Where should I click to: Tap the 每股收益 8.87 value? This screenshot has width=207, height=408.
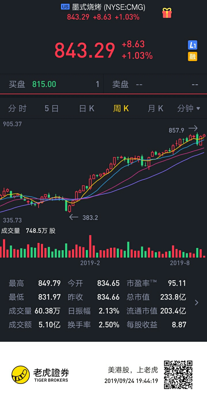coord(179,325)
